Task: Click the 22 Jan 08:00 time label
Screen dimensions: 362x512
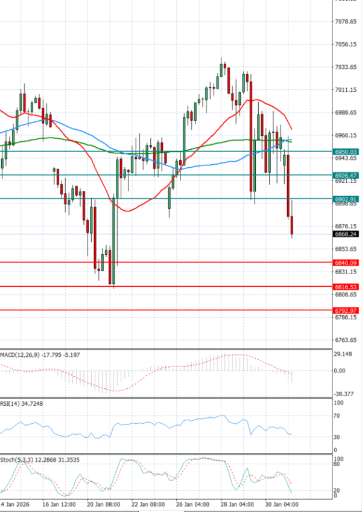Action: click(148, 504)
